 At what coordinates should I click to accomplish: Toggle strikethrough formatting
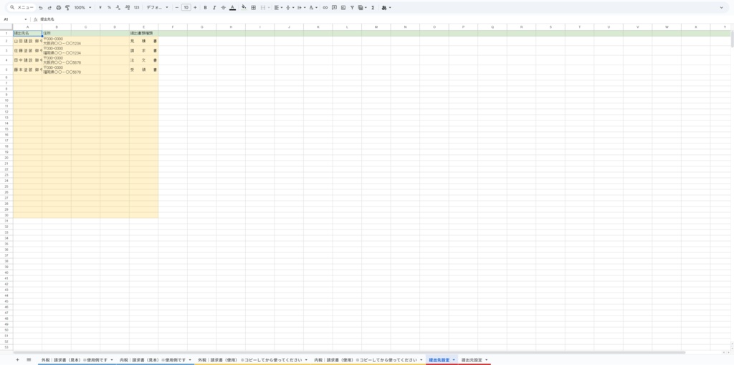click(223, 7)
